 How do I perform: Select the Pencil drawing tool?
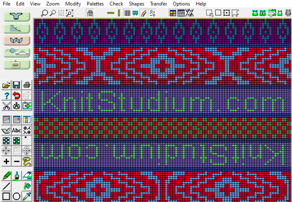click(6, 176)
